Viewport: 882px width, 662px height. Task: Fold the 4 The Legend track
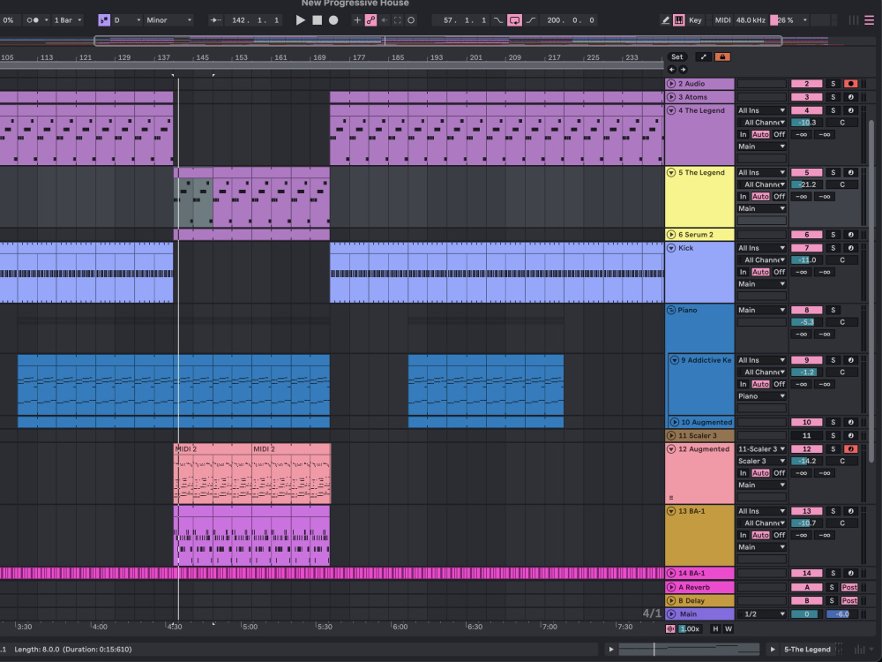point(671,110)
